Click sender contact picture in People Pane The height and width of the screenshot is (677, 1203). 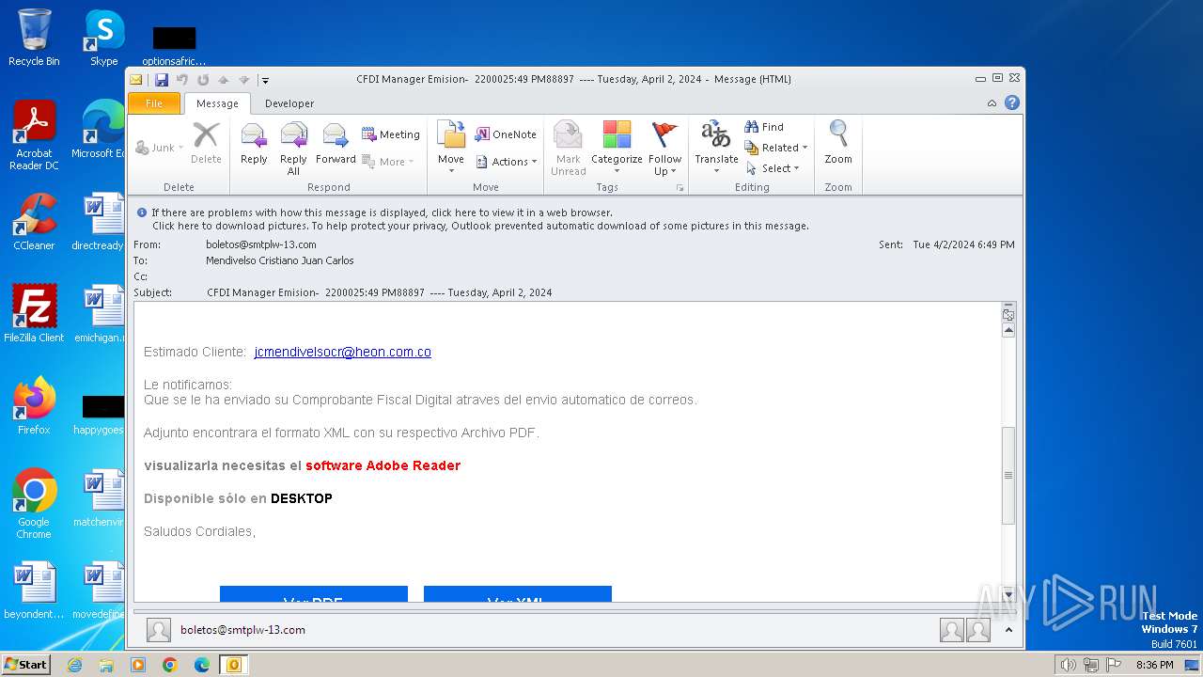tap(159, 630)
